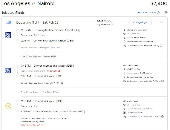Click the Change flight button
Screen dimensions: 170x130
pyautogui.click(x=140, y=22)
